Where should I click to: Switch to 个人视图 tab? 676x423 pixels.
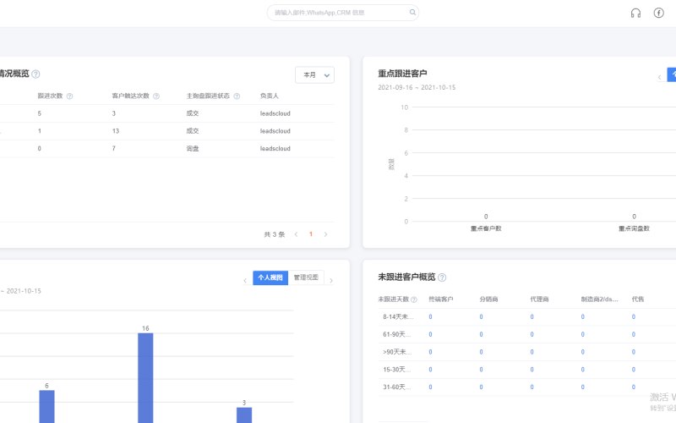(x=270, y=277)
